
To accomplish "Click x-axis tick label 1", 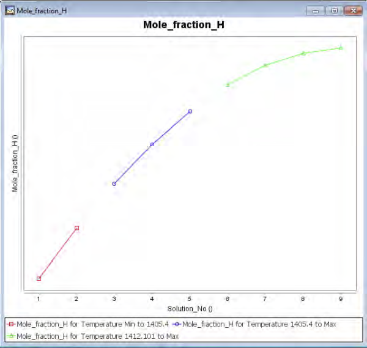I will click(x=39, y=299).
